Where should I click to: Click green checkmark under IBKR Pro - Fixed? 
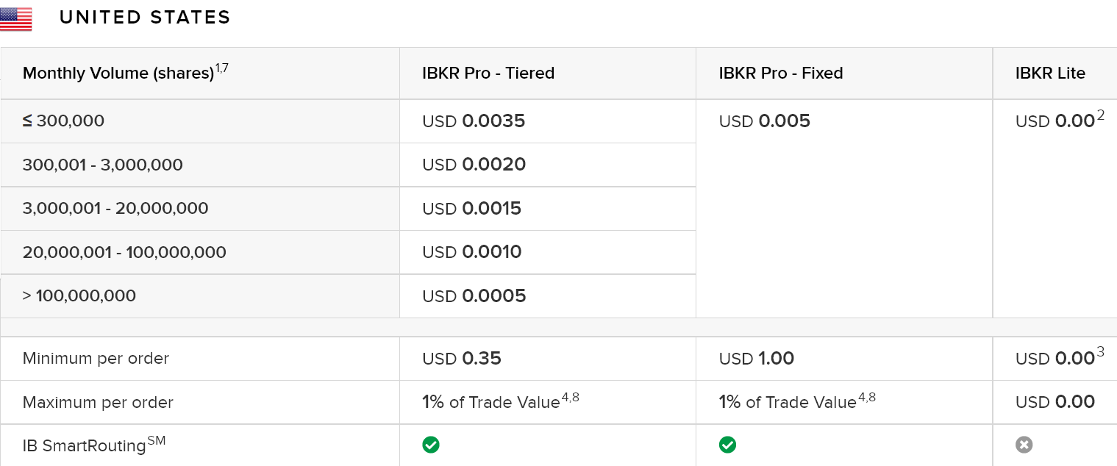(x=727, y=445)
